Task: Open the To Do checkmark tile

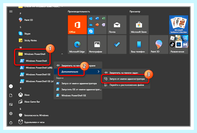Action: 117,45
